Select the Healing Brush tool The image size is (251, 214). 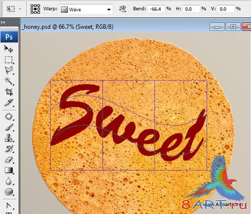pos(8,116)
